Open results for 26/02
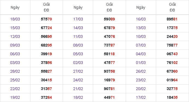Image resolution: width=189 pixels, height=102 pixels. click(x=141, y=71)
